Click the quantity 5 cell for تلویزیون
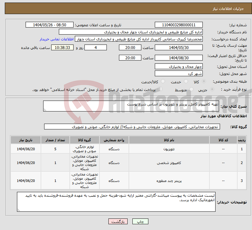This screenshot has height=230, width=252. (x=55, y=149)
